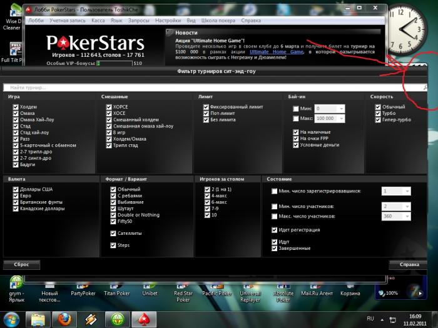Screen dimensions: 438x328
Task: Open the Вид menu
Action: click(x=191, y=21)
